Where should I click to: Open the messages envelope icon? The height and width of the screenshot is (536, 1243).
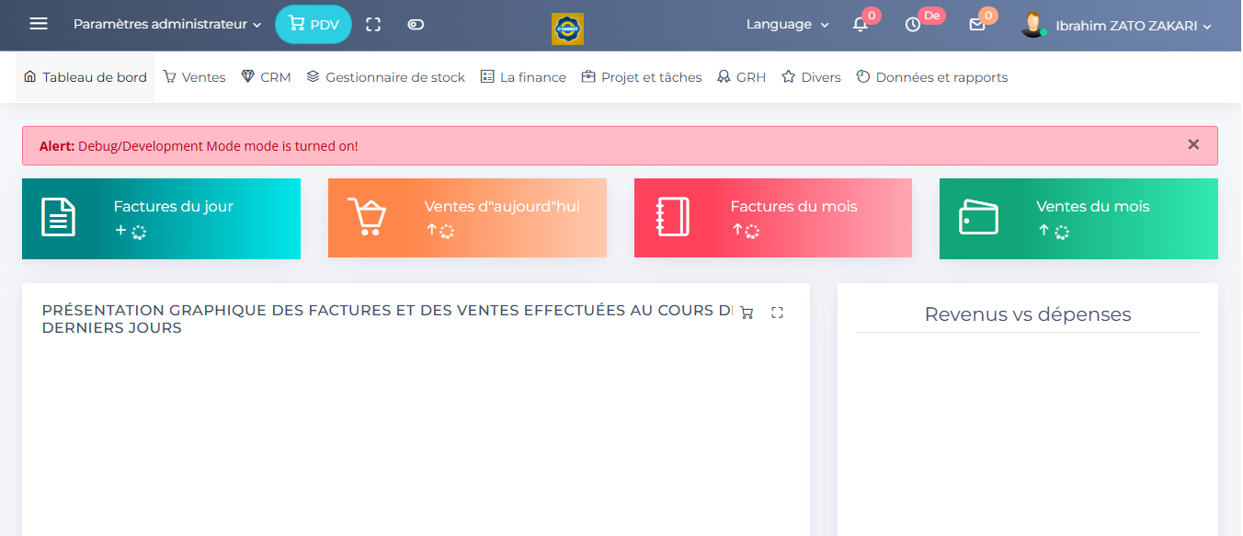tap(977, 25)
